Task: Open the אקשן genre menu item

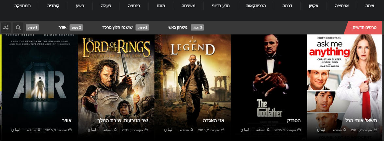Action: click(x=314, y=5)
